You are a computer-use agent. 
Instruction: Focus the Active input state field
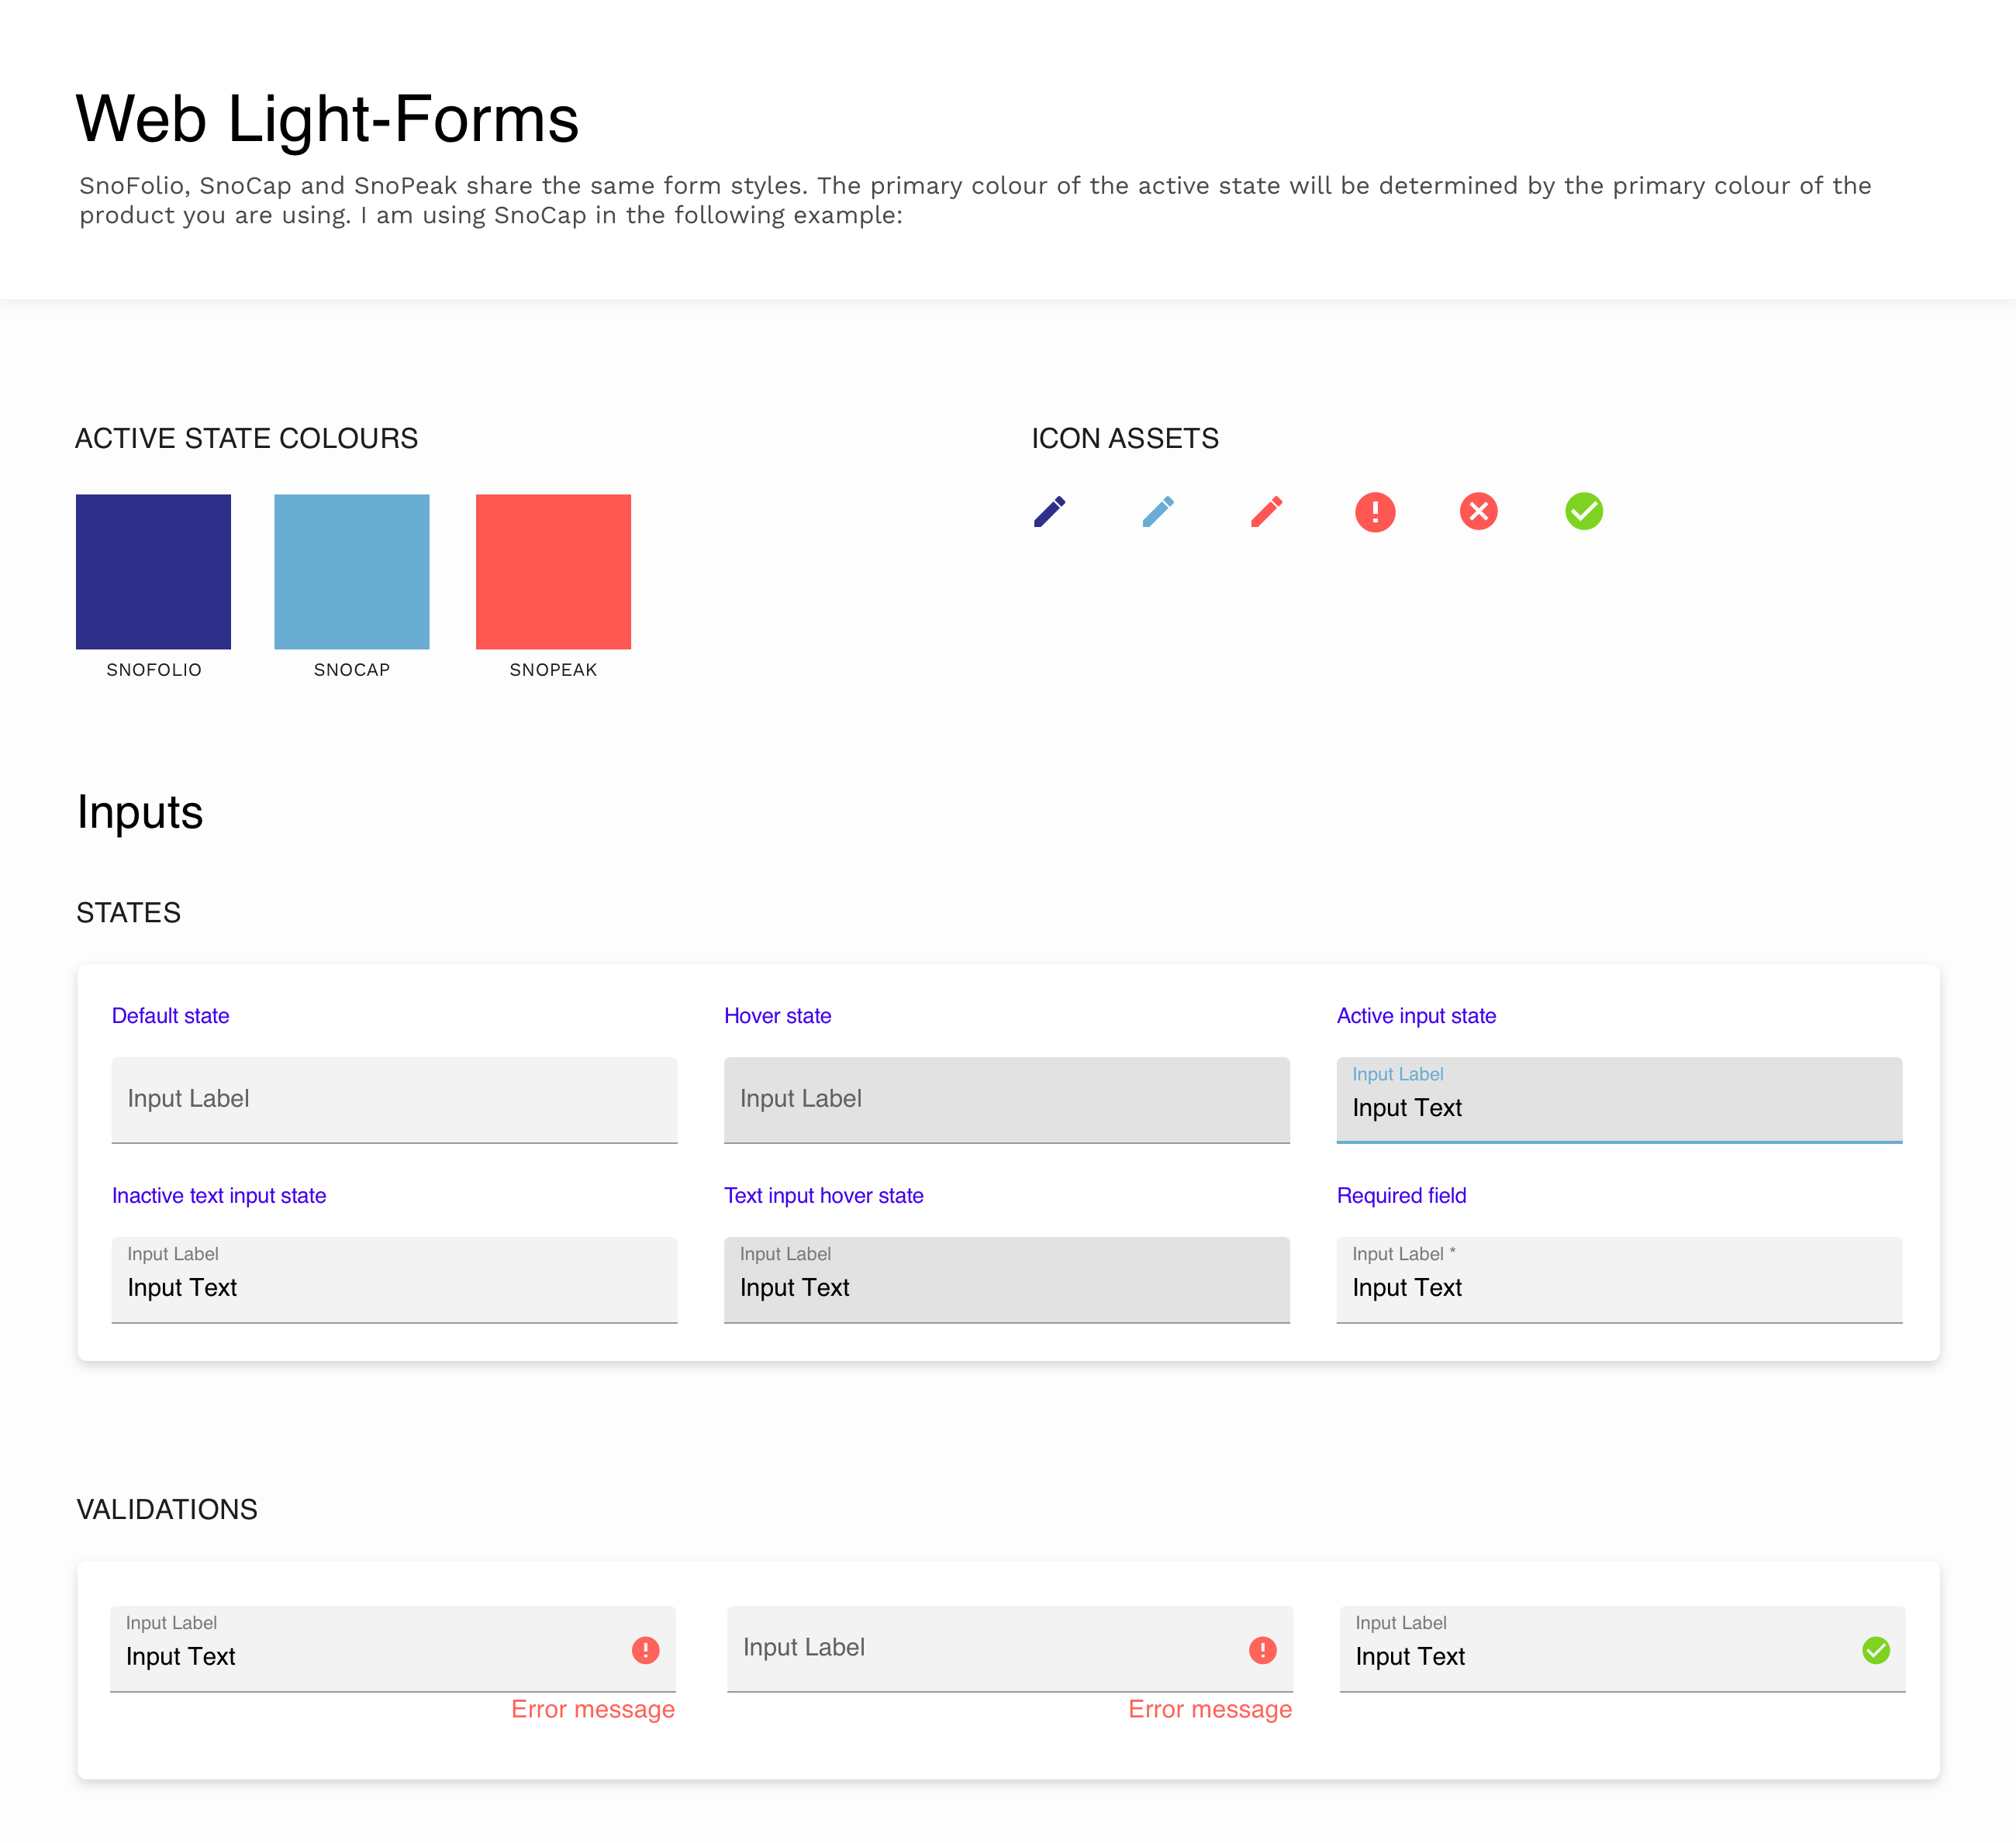[x=1618, y=1100]
